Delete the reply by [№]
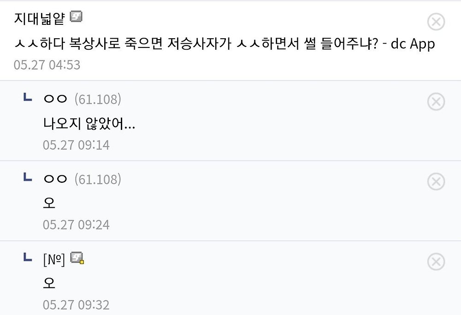 pos(436,262)
